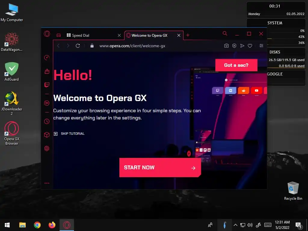Reload the current page
Viewport: 308px width, 231px height.
click(78, 46)
